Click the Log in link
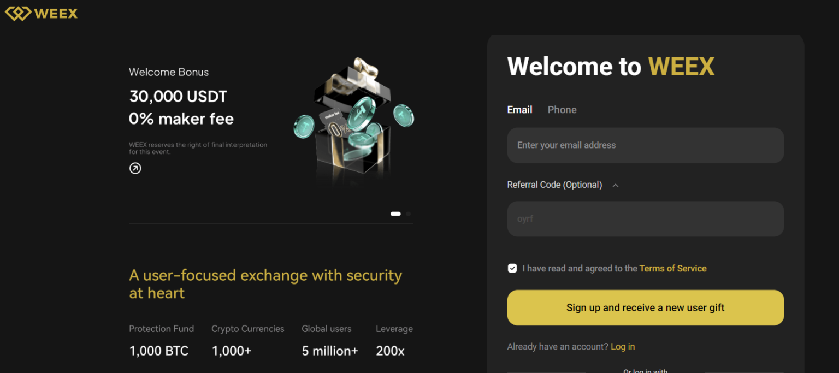Viewport: 839px width, 373px height. pyautogui.click(x=623, y=346)
